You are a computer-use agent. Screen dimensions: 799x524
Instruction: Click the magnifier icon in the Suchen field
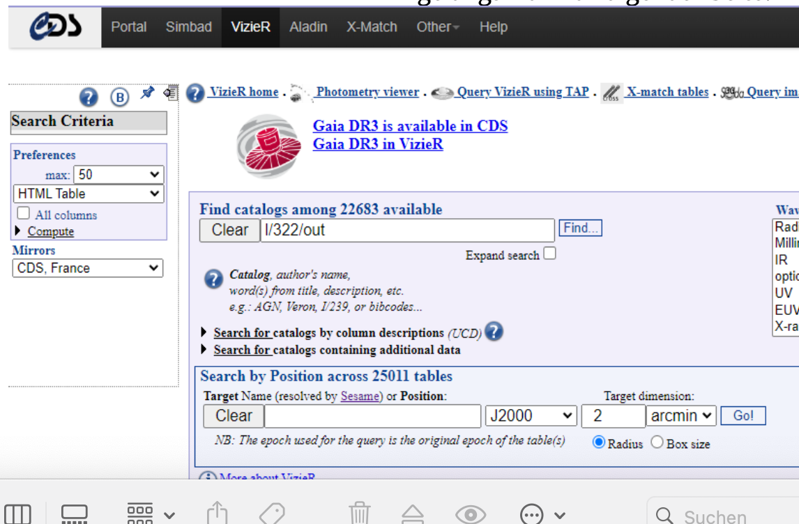coord(664,516)
